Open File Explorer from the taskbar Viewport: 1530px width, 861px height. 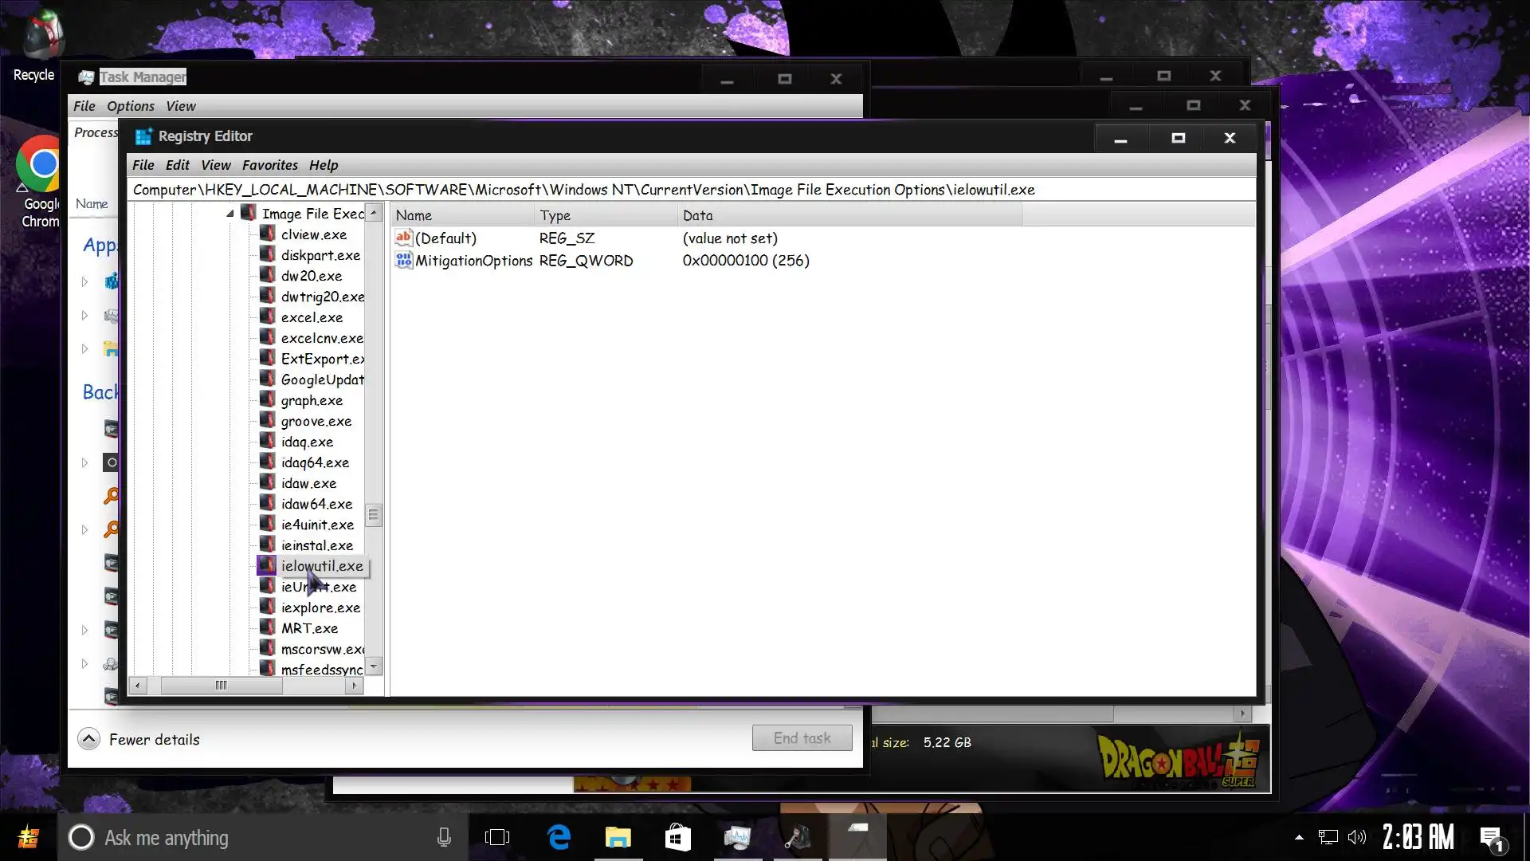click(x=618, y=837)
